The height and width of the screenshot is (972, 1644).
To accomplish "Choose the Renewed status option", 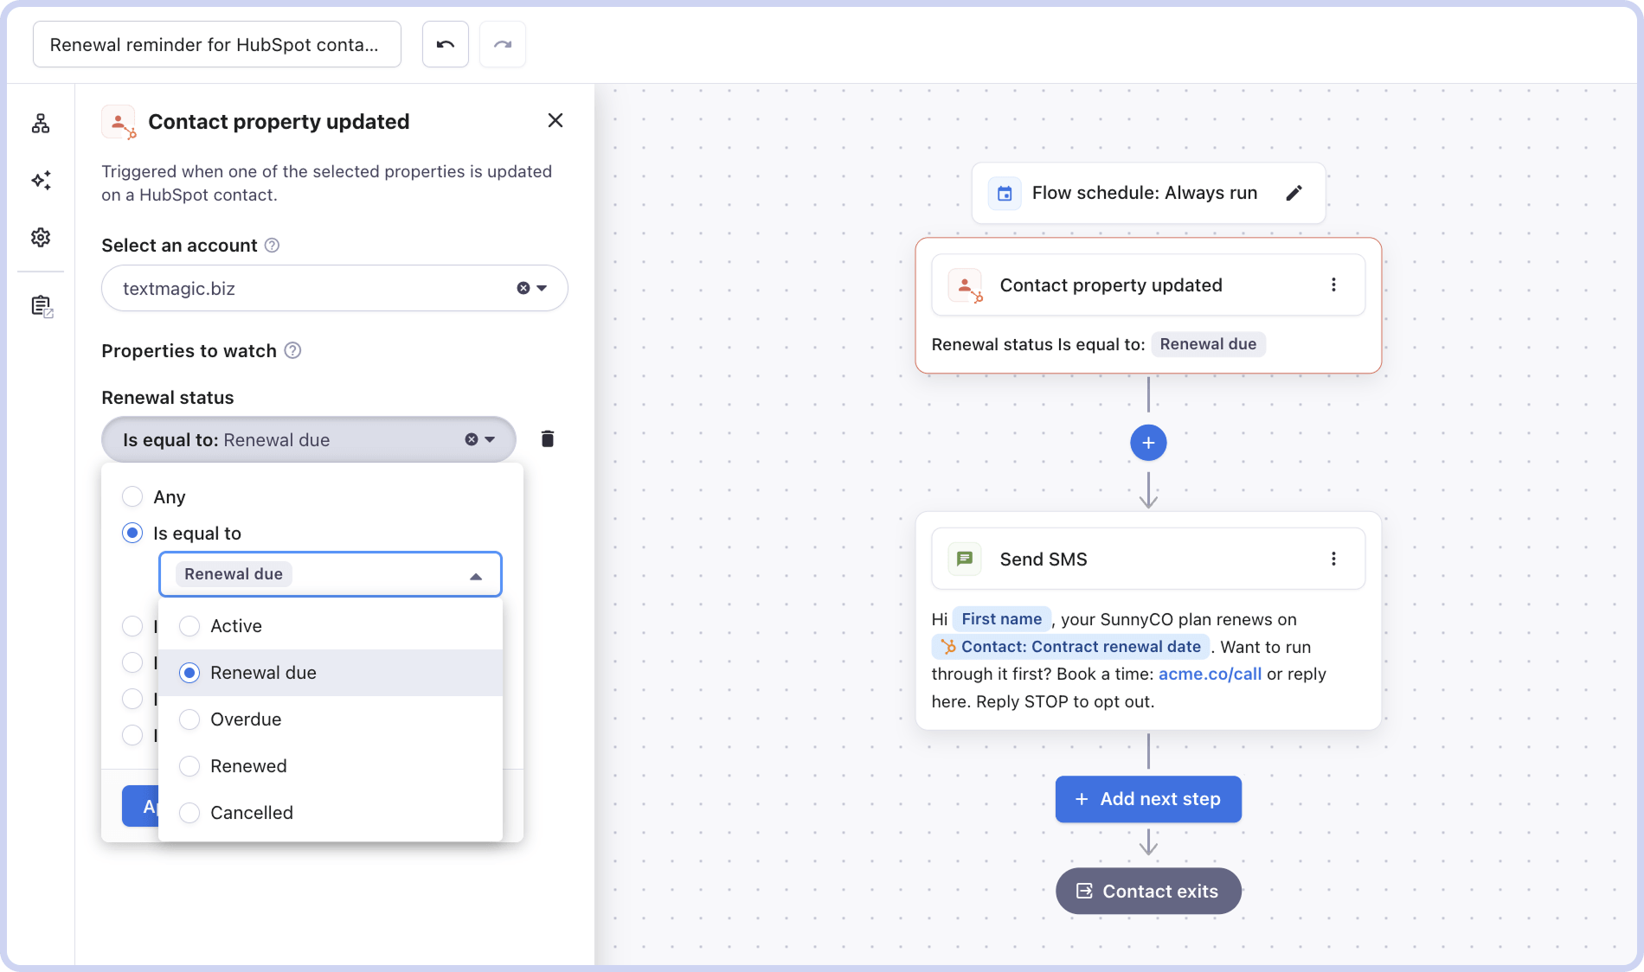I will tap(331, 766).
